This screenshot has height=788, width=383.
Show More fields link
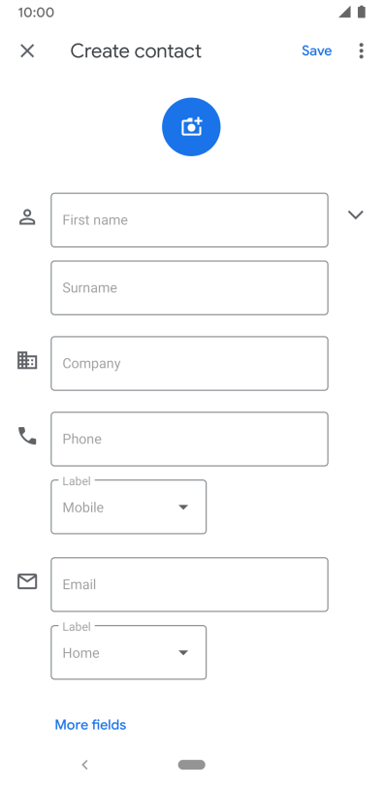click(x=90, y=725)
